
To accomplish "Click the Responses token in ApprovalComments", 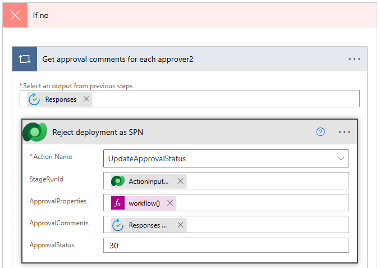I will 147,225.
